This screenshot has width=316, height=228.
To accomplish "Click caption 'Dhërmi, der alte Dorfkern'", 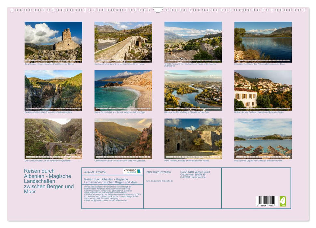I will click(x=259, y=112).
